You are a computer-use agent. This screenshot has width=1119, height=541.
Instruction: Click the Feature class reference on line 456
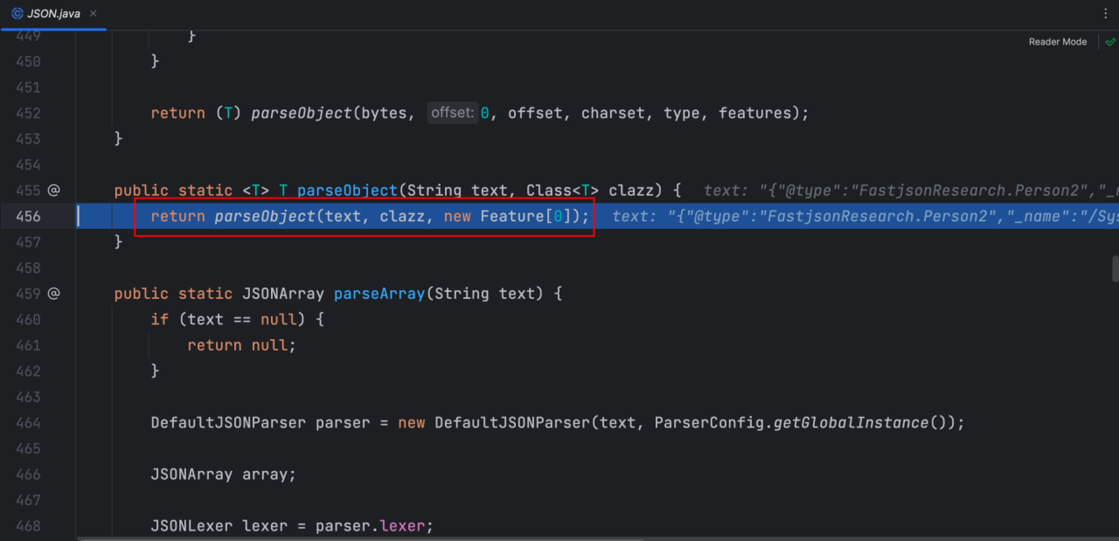point(512,216)
